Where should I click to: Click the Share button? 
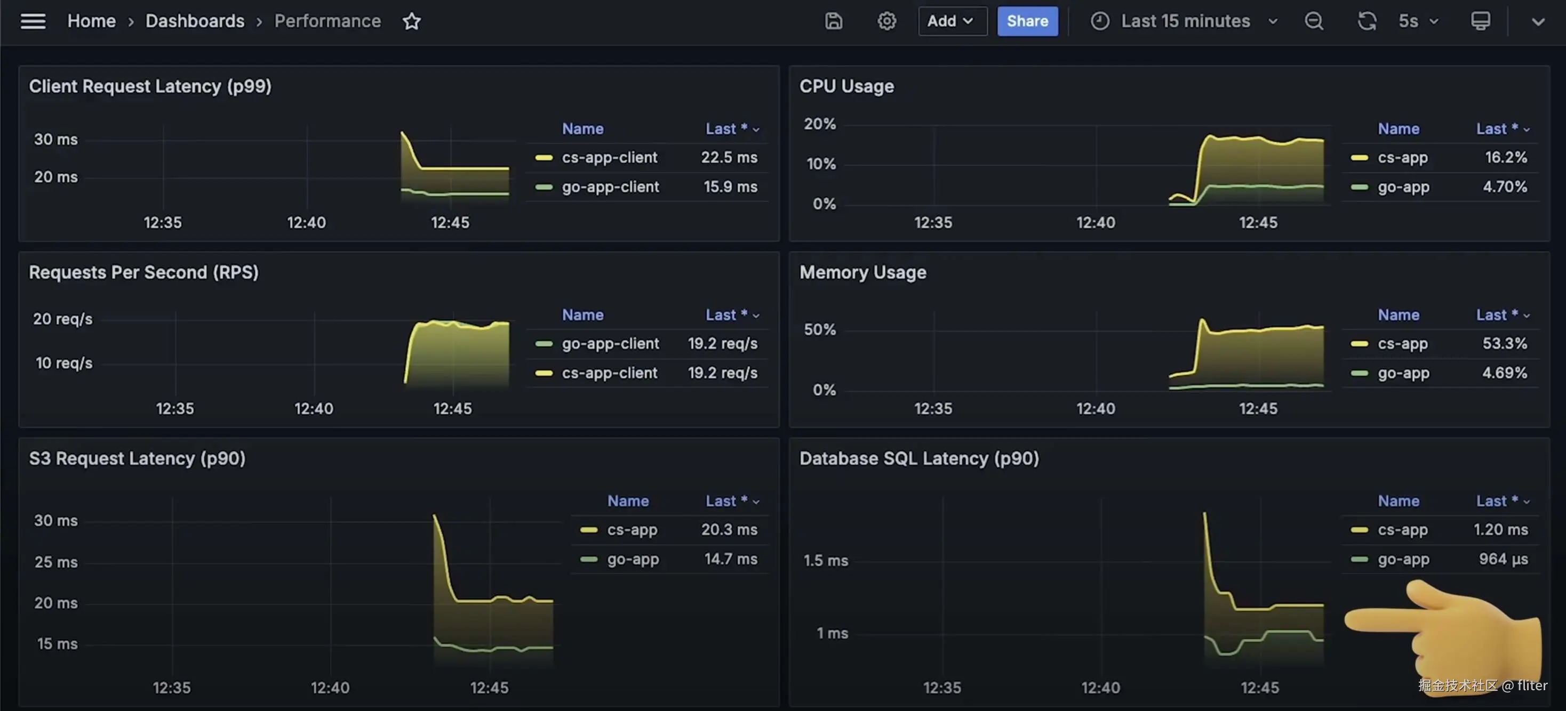pos(1027,21)
